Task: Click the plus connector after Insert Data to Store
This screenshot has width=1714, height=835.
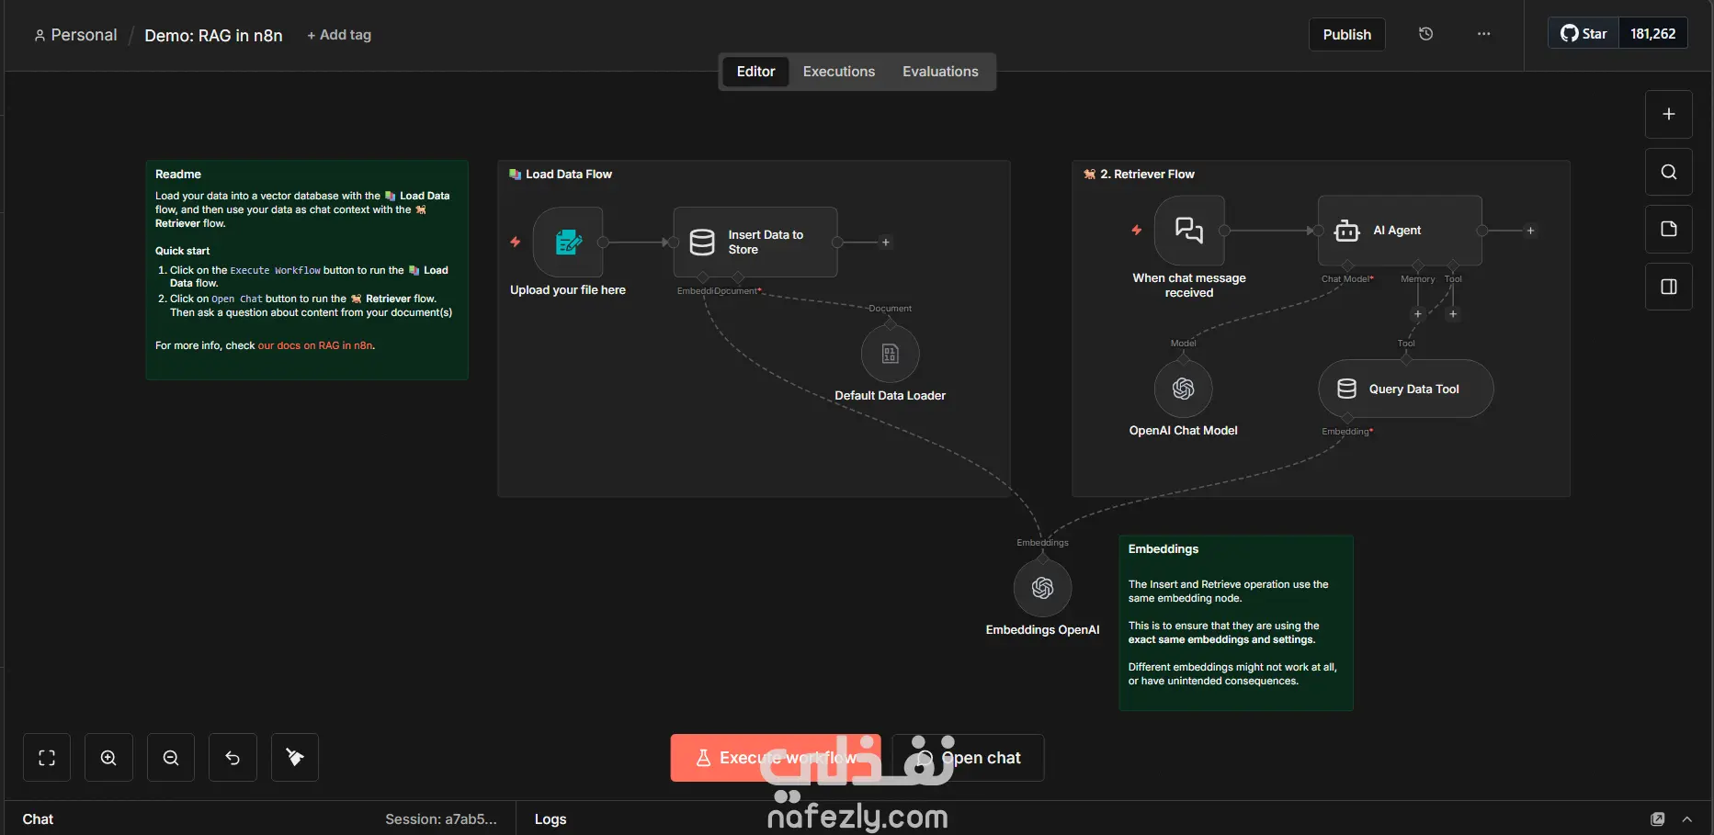Action: coord(886,243)
